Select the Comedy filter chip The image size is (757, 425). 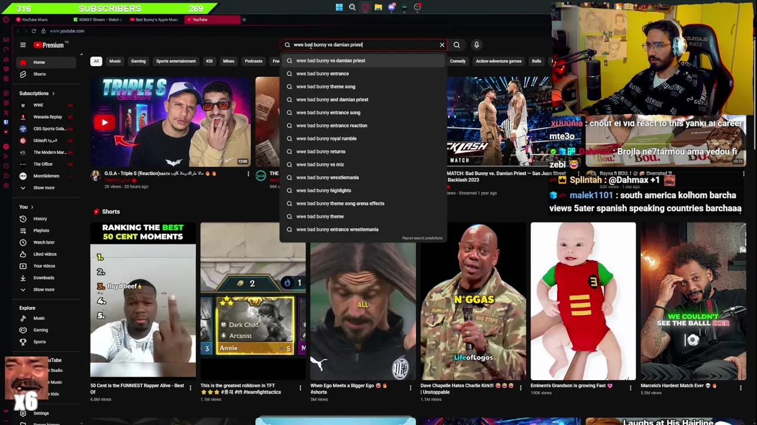click(458, 61)
